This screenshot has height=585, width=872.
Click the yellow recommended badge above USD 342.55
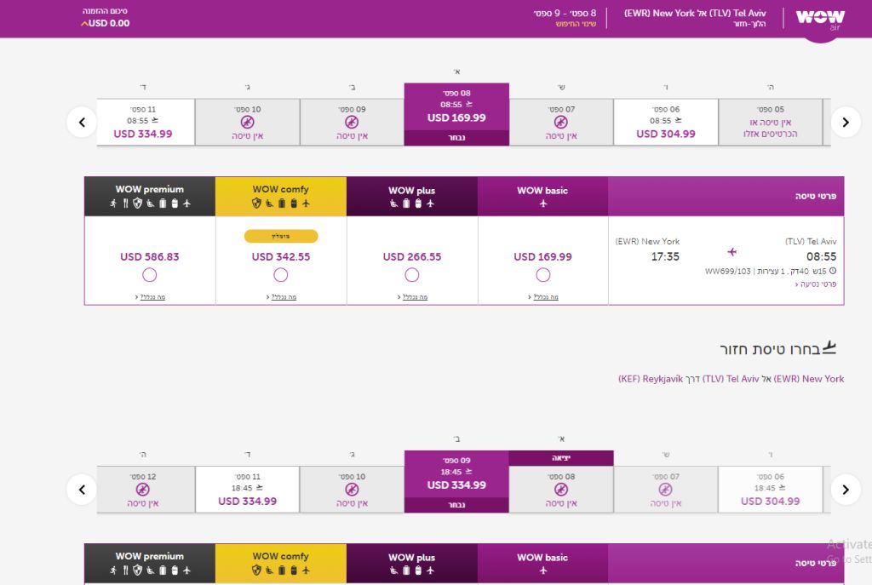pyautogui.click(x=281, y=237)
